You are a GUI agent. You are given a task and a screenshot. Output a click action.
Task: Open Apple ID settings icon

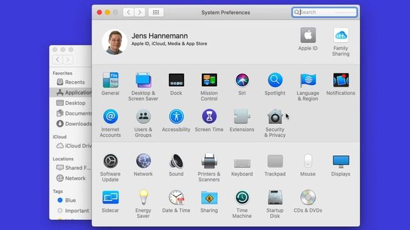coord(308,35)
